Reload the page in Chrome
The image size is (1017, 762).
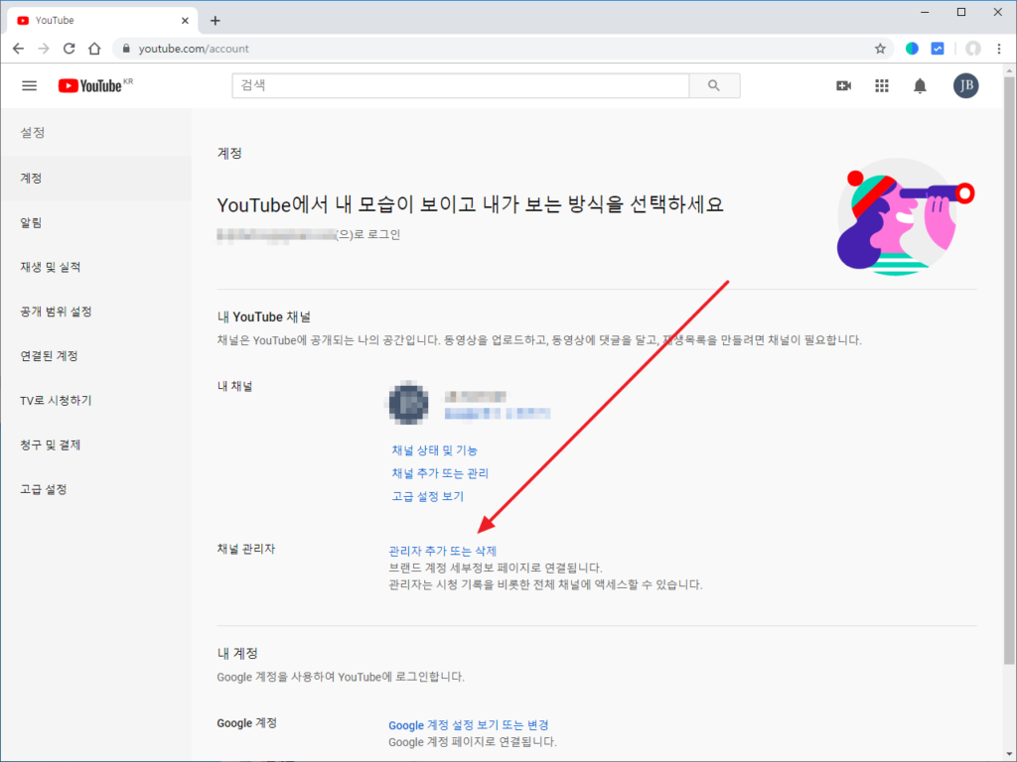[70, 48]
